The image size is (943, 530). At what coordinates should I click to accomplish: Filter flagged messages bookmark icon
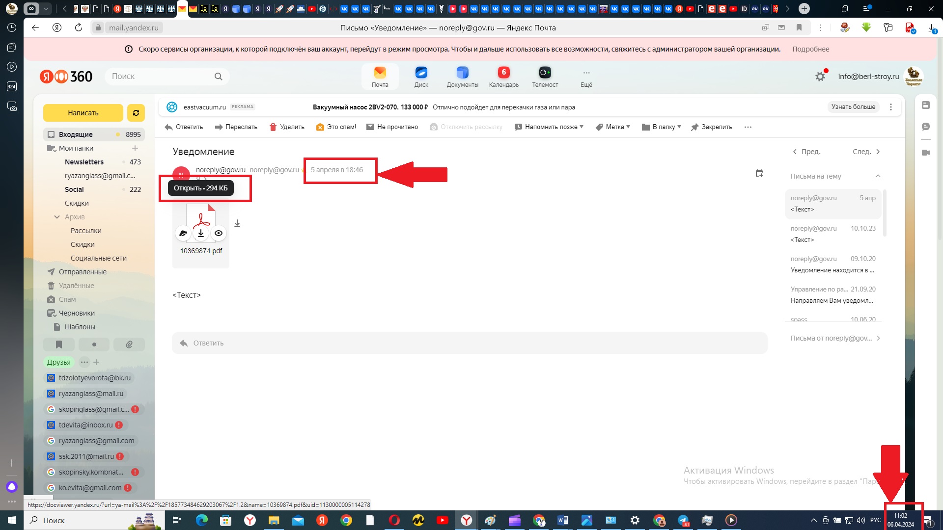[59, 344]
